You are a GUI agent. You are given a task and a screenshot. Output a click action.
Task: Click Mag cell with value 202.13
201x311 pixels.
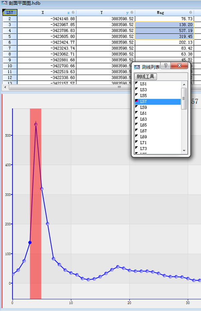pyautogui.click(x=164, y=42)
